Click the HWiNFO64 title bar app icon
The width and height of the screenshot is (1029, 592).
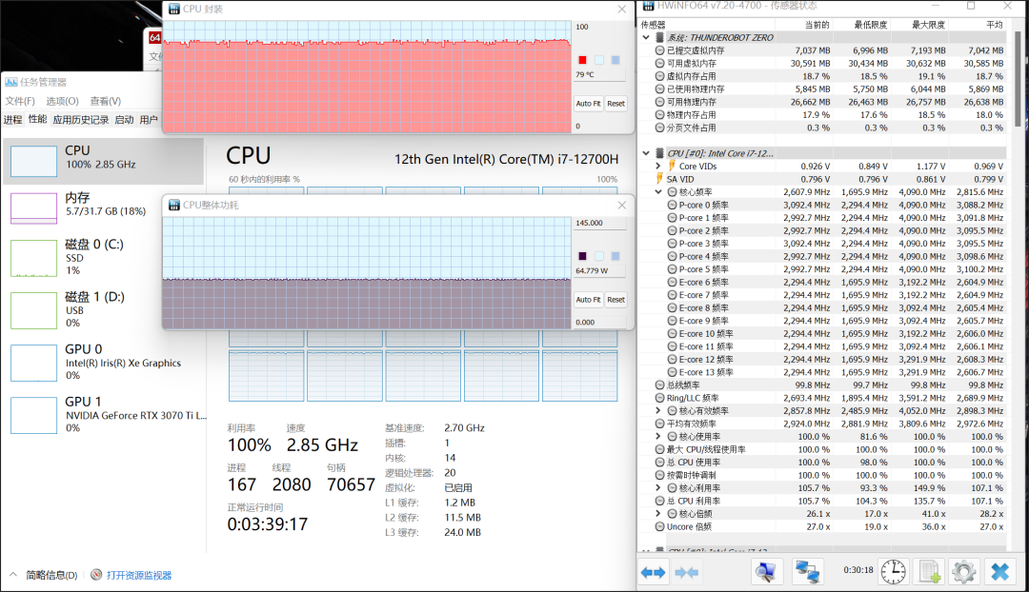(648, 6)
